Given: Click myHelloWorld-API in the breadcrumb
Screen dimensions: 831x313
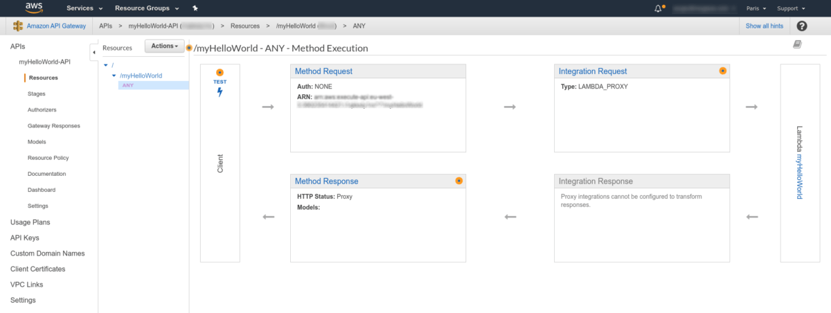Looking at the screenshot, I should coord(171,26).
